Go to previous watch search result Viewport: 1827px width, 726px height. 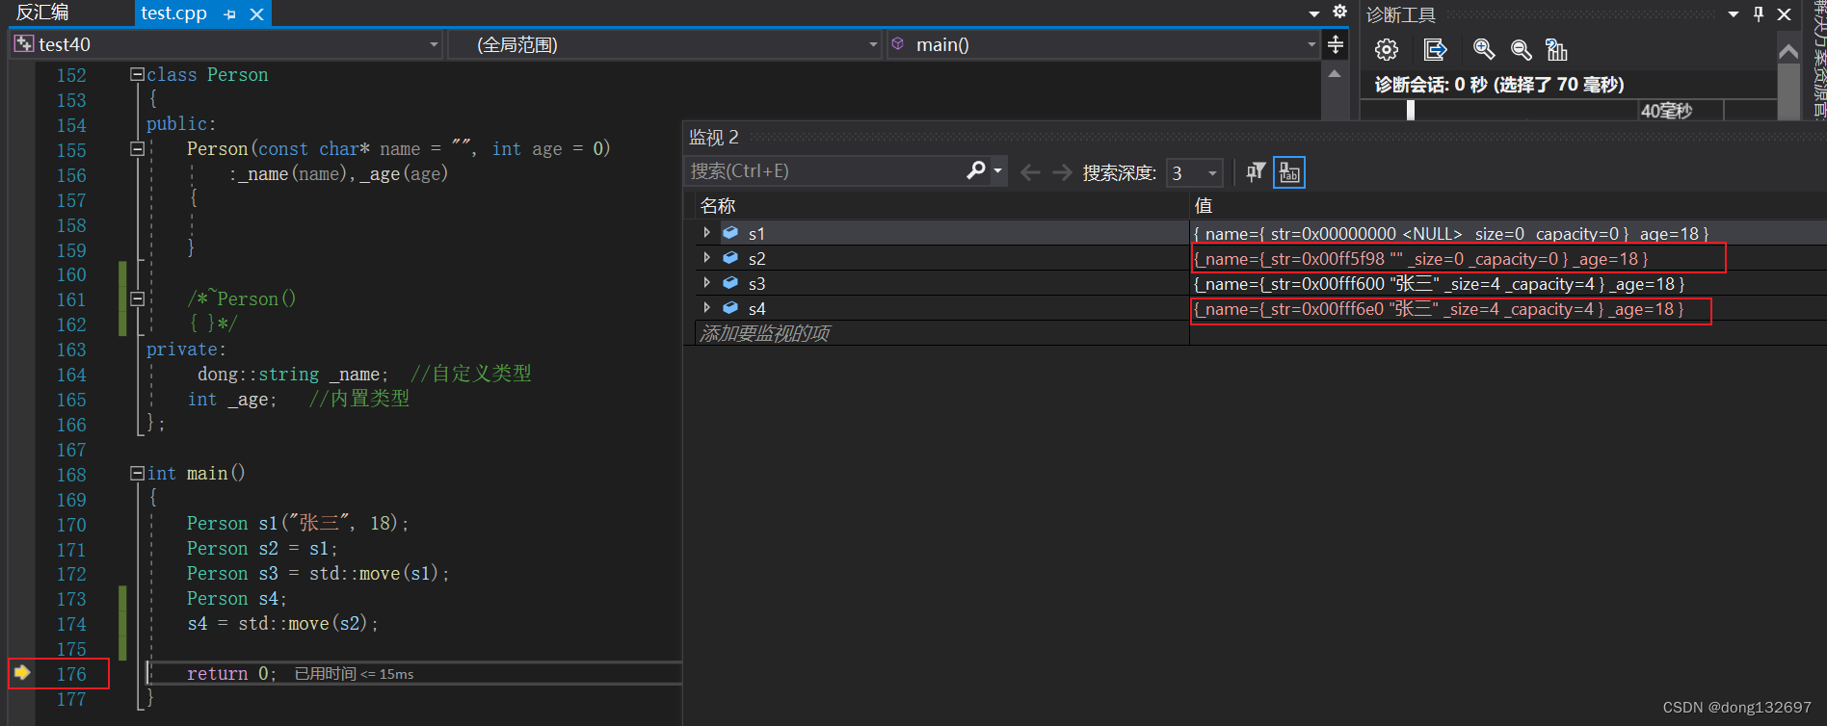(x=1030, y=172)
